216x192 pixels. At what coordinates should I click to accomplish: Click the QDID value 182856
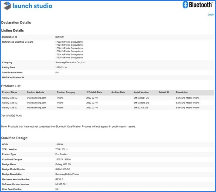[x=59, y=145]
